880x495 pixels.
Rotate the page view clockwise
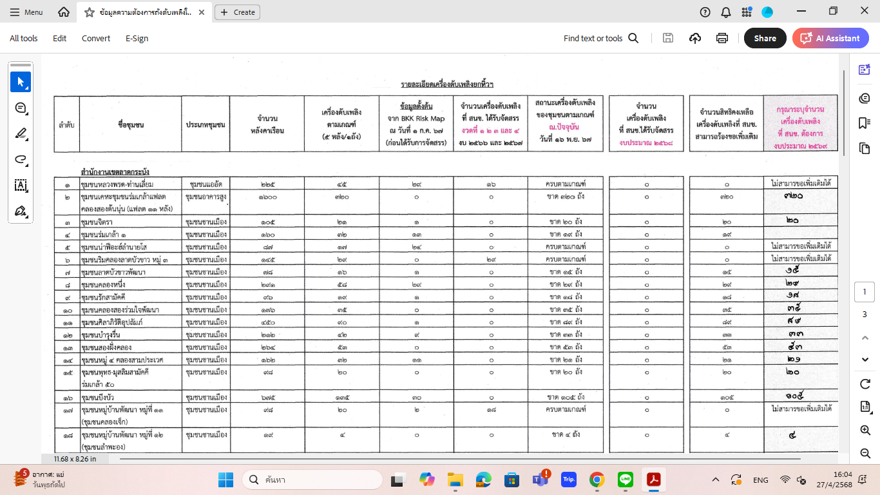pyautogui.click(x=865, y=384)
